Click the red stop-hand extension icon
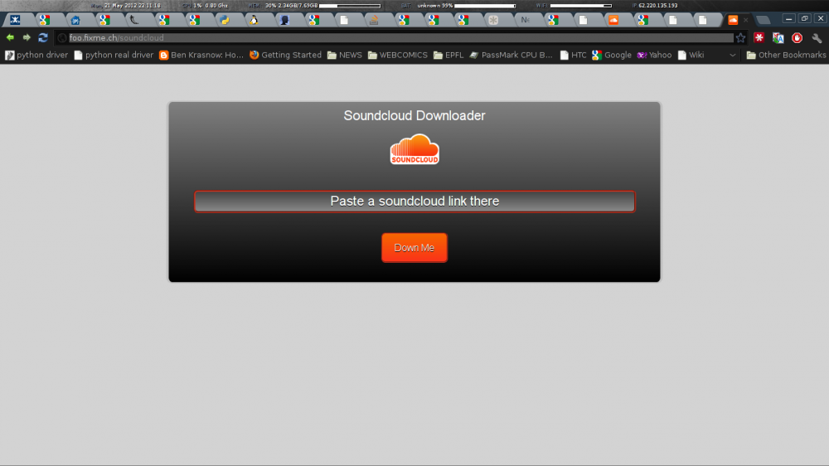This screenshot has width=829, height=466. tap(797, 38)
